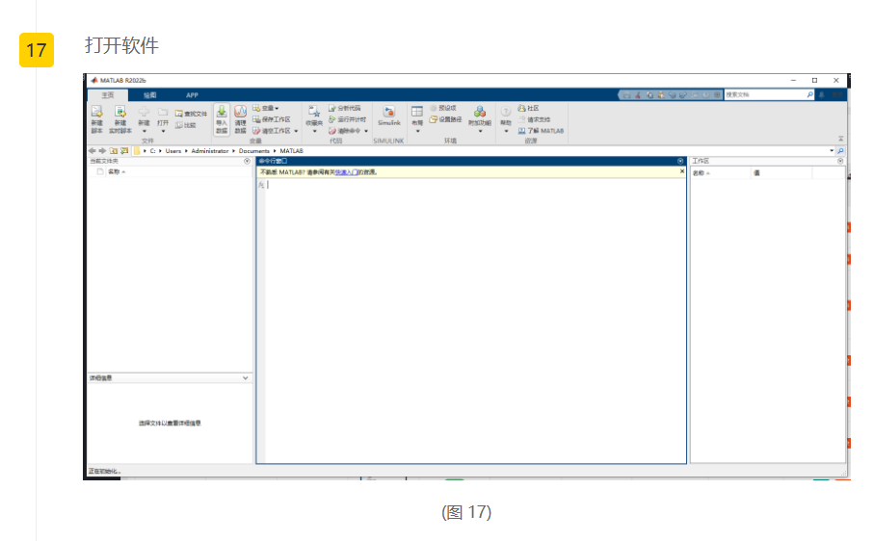The width and height of the screenshot is (874, 541).
Task: Select Run and Time (运行并计时)
Action: (x=347, y=119)
